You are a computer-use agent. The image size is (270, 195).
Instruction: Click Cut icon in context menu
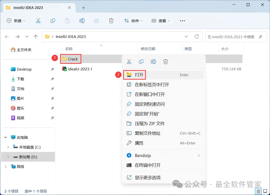click(129, 61)
